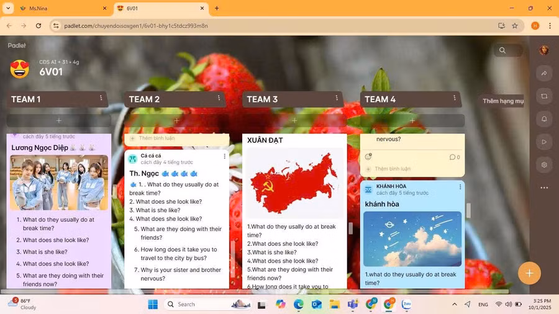The height and width of the screenshot is (314, 559).
Task: Open the user avatar in Padlet sidebar
Action: click(x=544, y=50)
